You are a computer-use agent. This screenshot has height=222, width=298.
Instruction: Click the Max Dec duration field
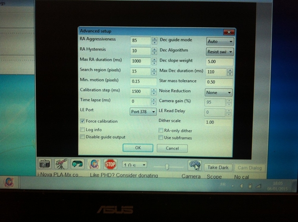point(216,72)
